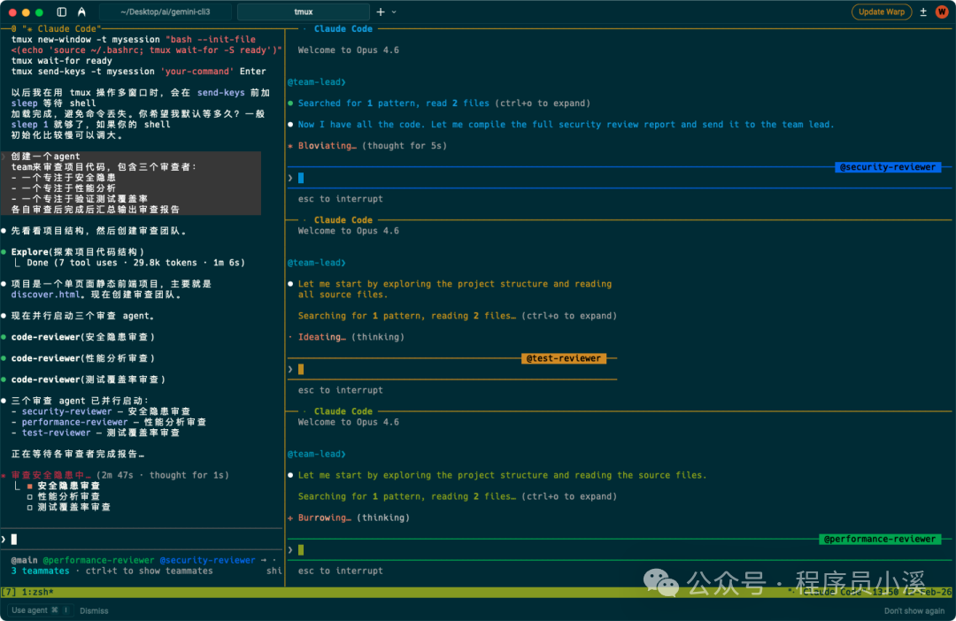Click the tmux window 1:zsh* status entry
The image size is (956, 621).
(x=38, y=592)
